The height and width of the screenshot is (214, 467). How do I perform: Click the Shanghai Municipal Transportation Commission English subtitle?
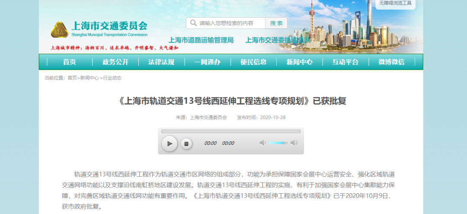click(109, 35)
